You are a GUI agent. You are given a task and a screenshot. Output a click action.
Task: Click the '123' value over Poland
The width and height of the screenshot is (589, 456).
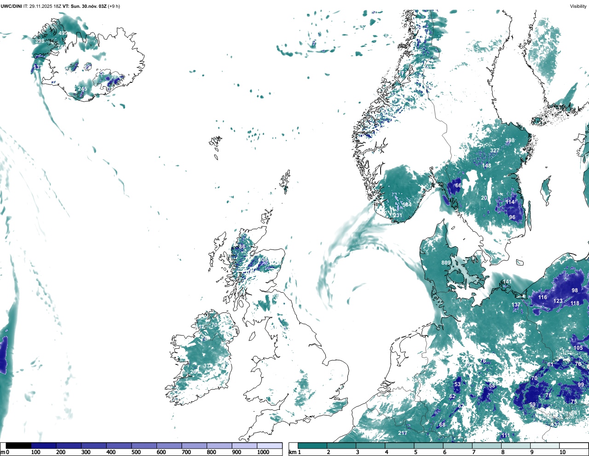[x=558, y=301]
